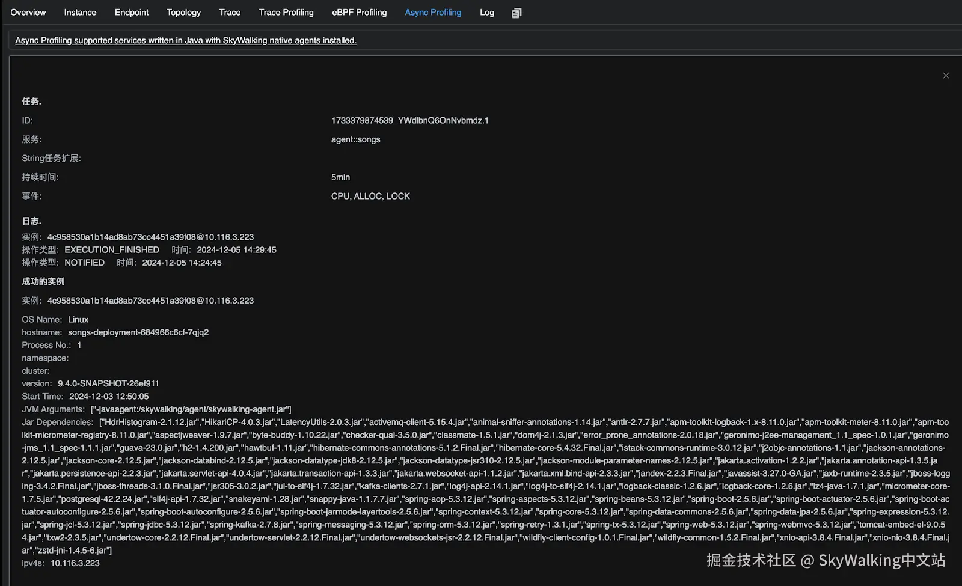
Task: Click the copy icon beside Log tab
Action: click(x=516, y=13)
